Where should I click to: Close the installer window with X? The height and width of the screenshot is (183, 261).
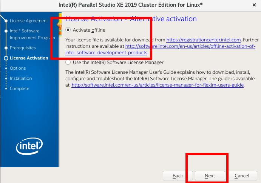[254, 5]
